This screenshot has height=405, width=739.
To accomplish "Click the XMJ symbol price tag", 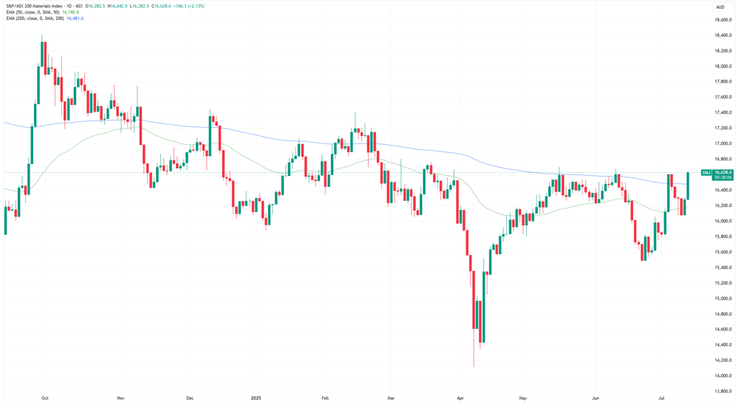I will coord(706,172).
